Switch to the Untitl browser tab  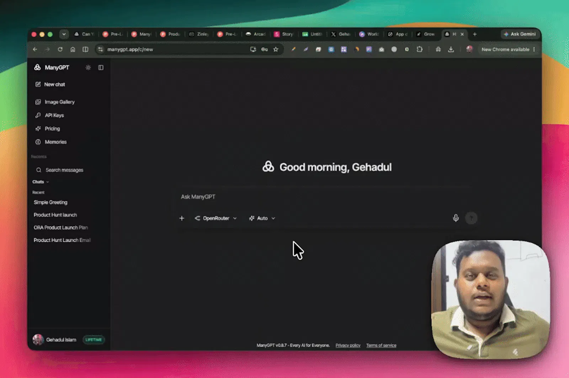(313, 34)
